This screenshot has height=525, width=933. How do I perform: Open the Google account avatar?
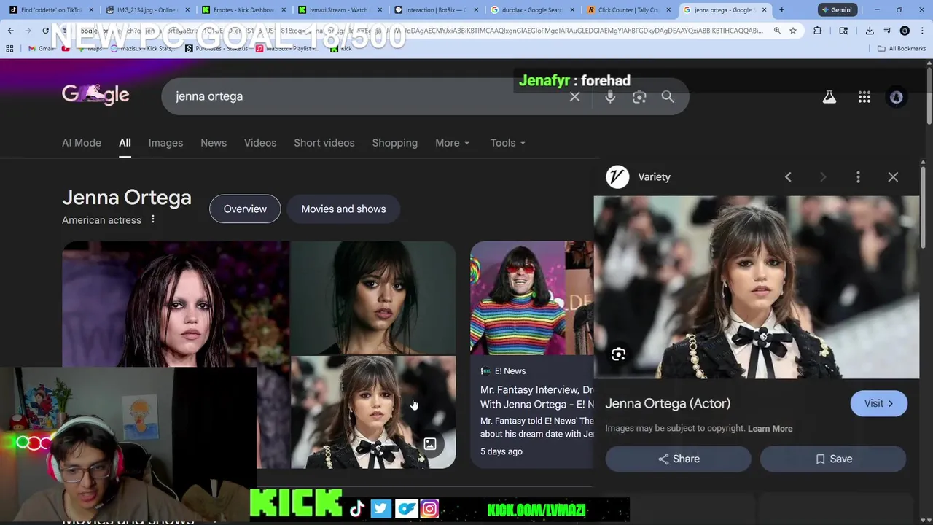(x=897, y=97)
